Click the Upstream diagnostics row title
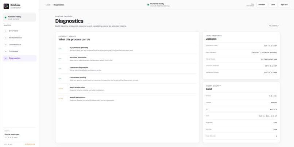The height and width of the screenshot is (147, 294). 79,67
